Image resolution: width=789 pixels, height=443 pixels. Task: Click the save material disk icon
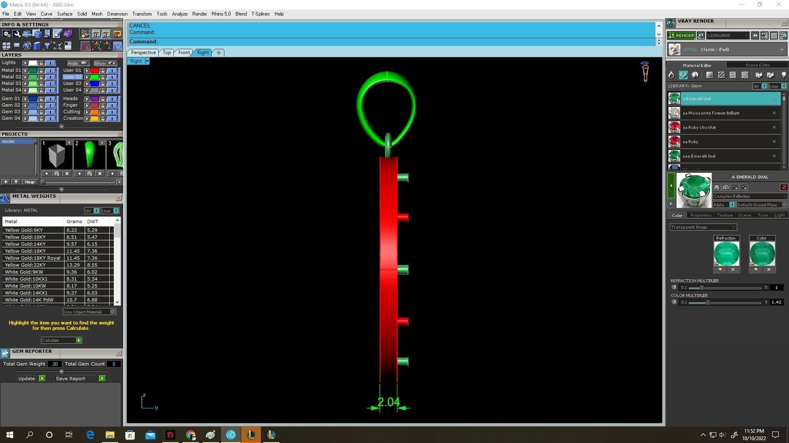[717, 187]
